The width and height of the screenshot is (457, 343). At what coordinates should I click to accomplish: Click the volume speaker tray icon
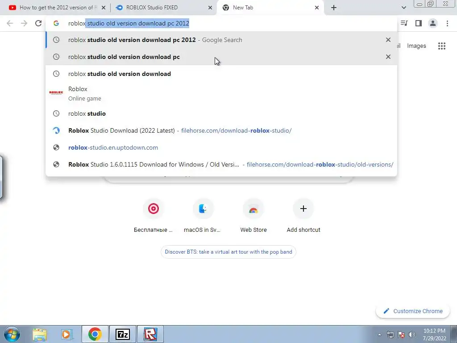(412, 335)
